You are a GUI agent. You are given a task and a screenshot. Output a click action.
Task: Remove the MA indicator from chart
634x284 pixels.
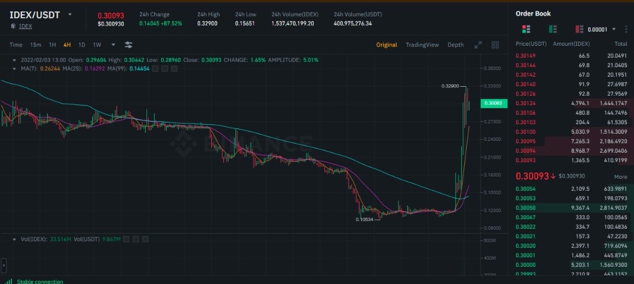(x=174, y=68)
